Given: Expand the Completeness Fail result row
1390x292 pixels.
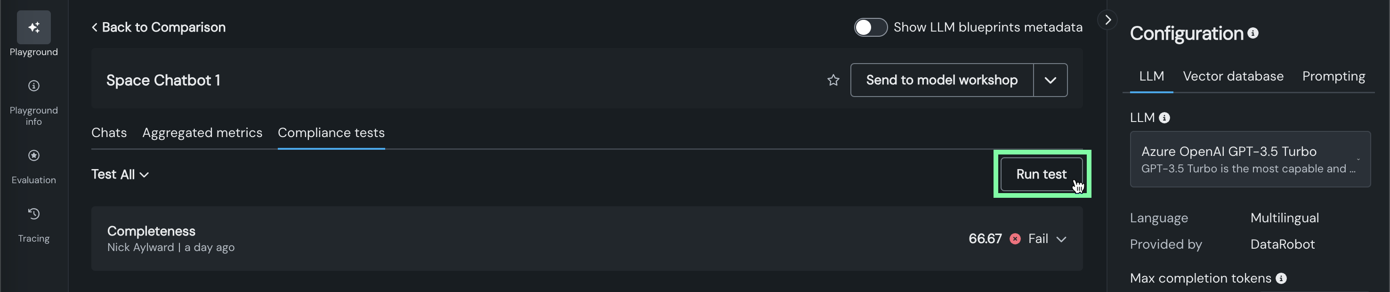Looking at the screenshot, I should (x=1061, y=239).
